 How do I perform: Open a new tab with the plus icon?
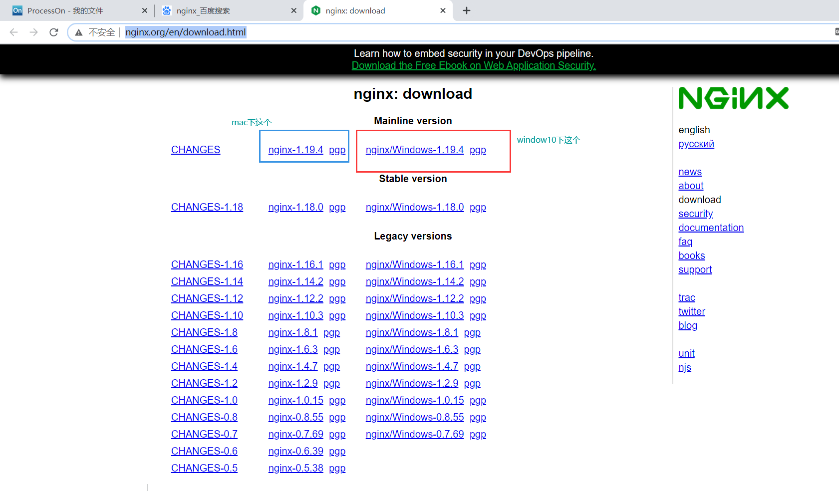(x=467, y=10)
